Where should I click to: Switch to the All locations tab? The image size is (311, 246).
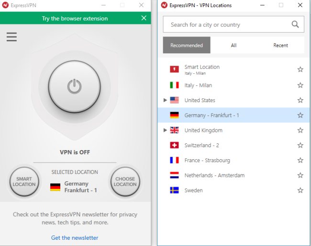pyautogui.click(x=233, y=46)
